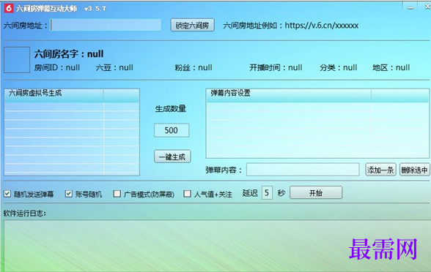431x272 pixels.
Task: Click the 延迟 seconds field showing 5
Action: click(x=267, y=193)
